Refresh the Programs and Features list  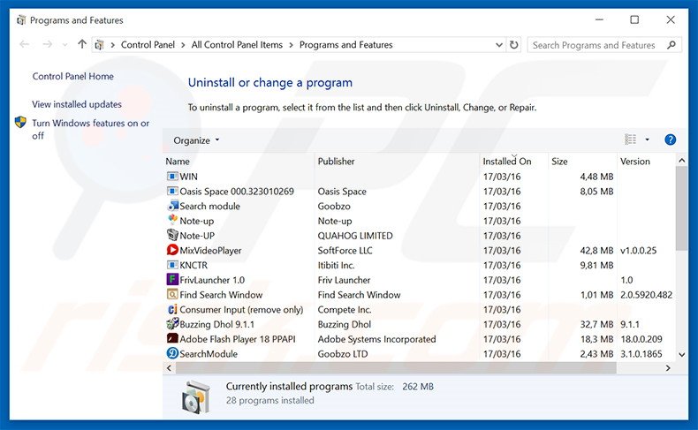click(513, 45)
